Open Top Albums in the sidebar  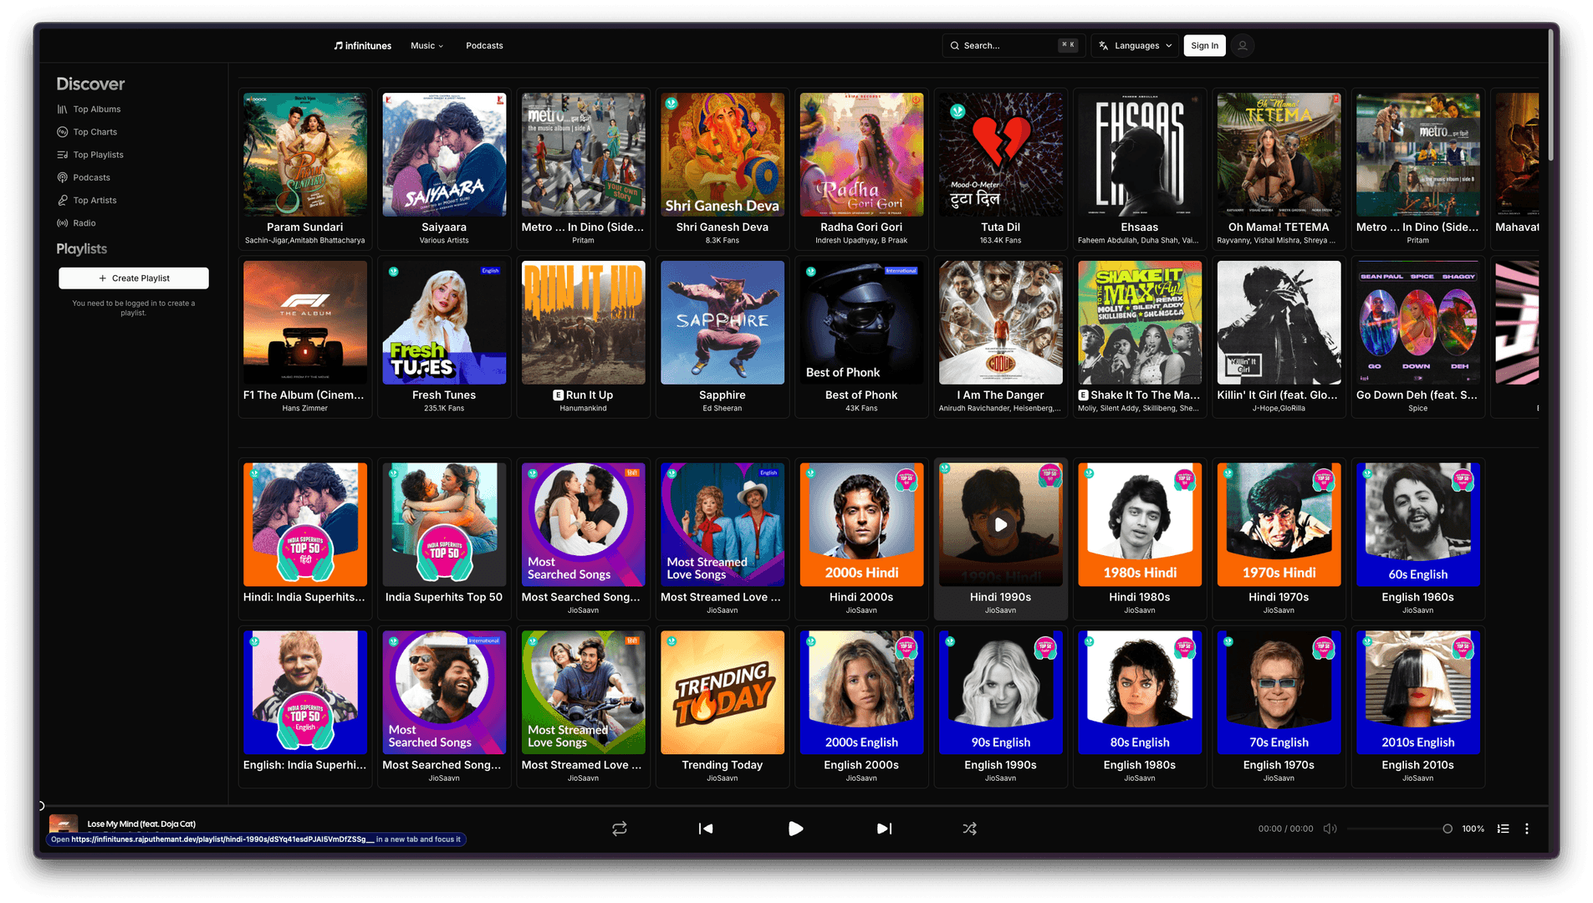[x=89, y=110]
